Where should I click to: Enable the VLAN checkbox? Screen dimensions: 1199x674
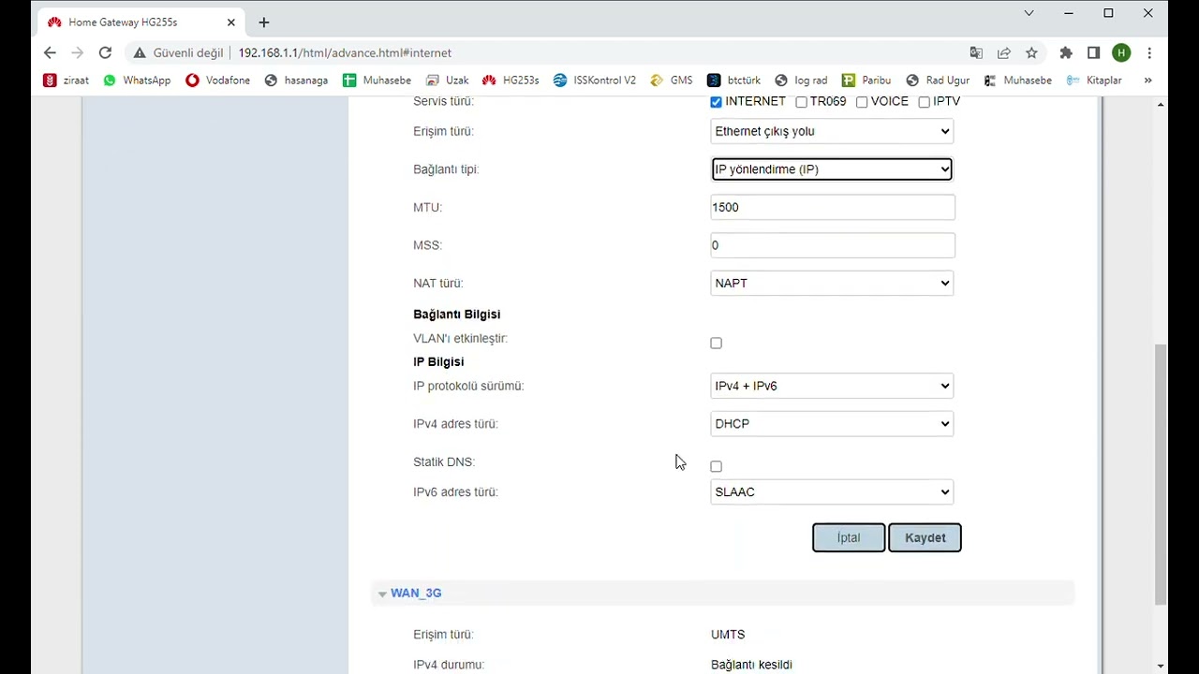[716, 344]
